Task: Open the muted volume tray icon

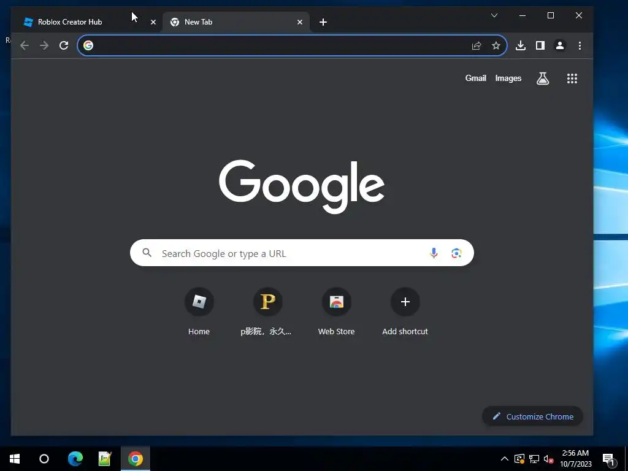Action: pyautogui.click(x=548, y=459)
